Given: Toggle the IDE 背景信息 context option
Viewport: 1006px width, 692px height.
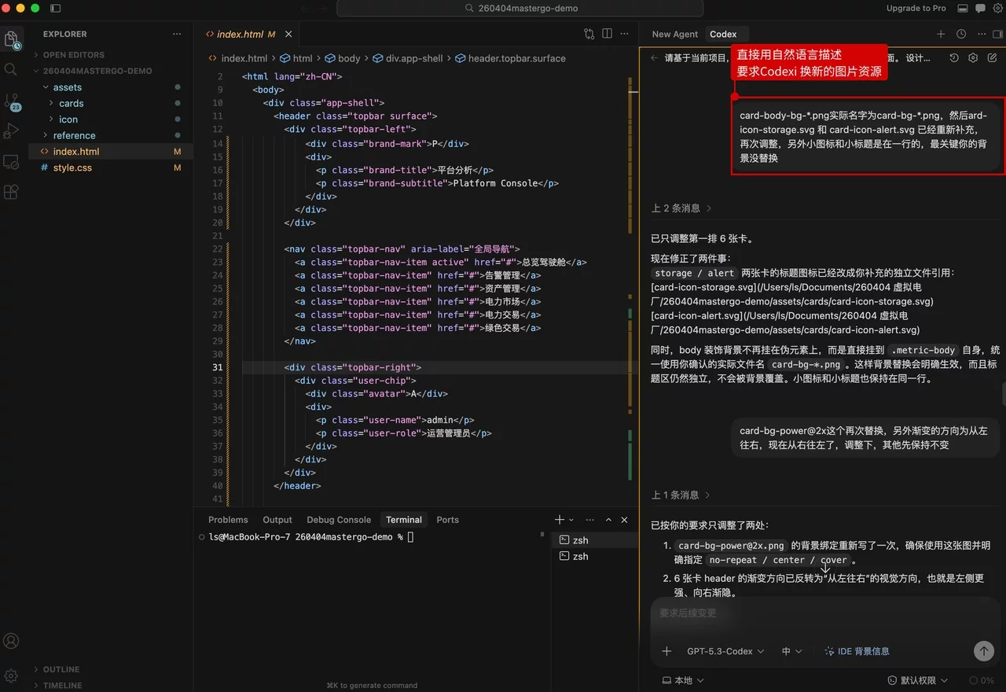Looking at the screenshot, I should coord(857,651).
